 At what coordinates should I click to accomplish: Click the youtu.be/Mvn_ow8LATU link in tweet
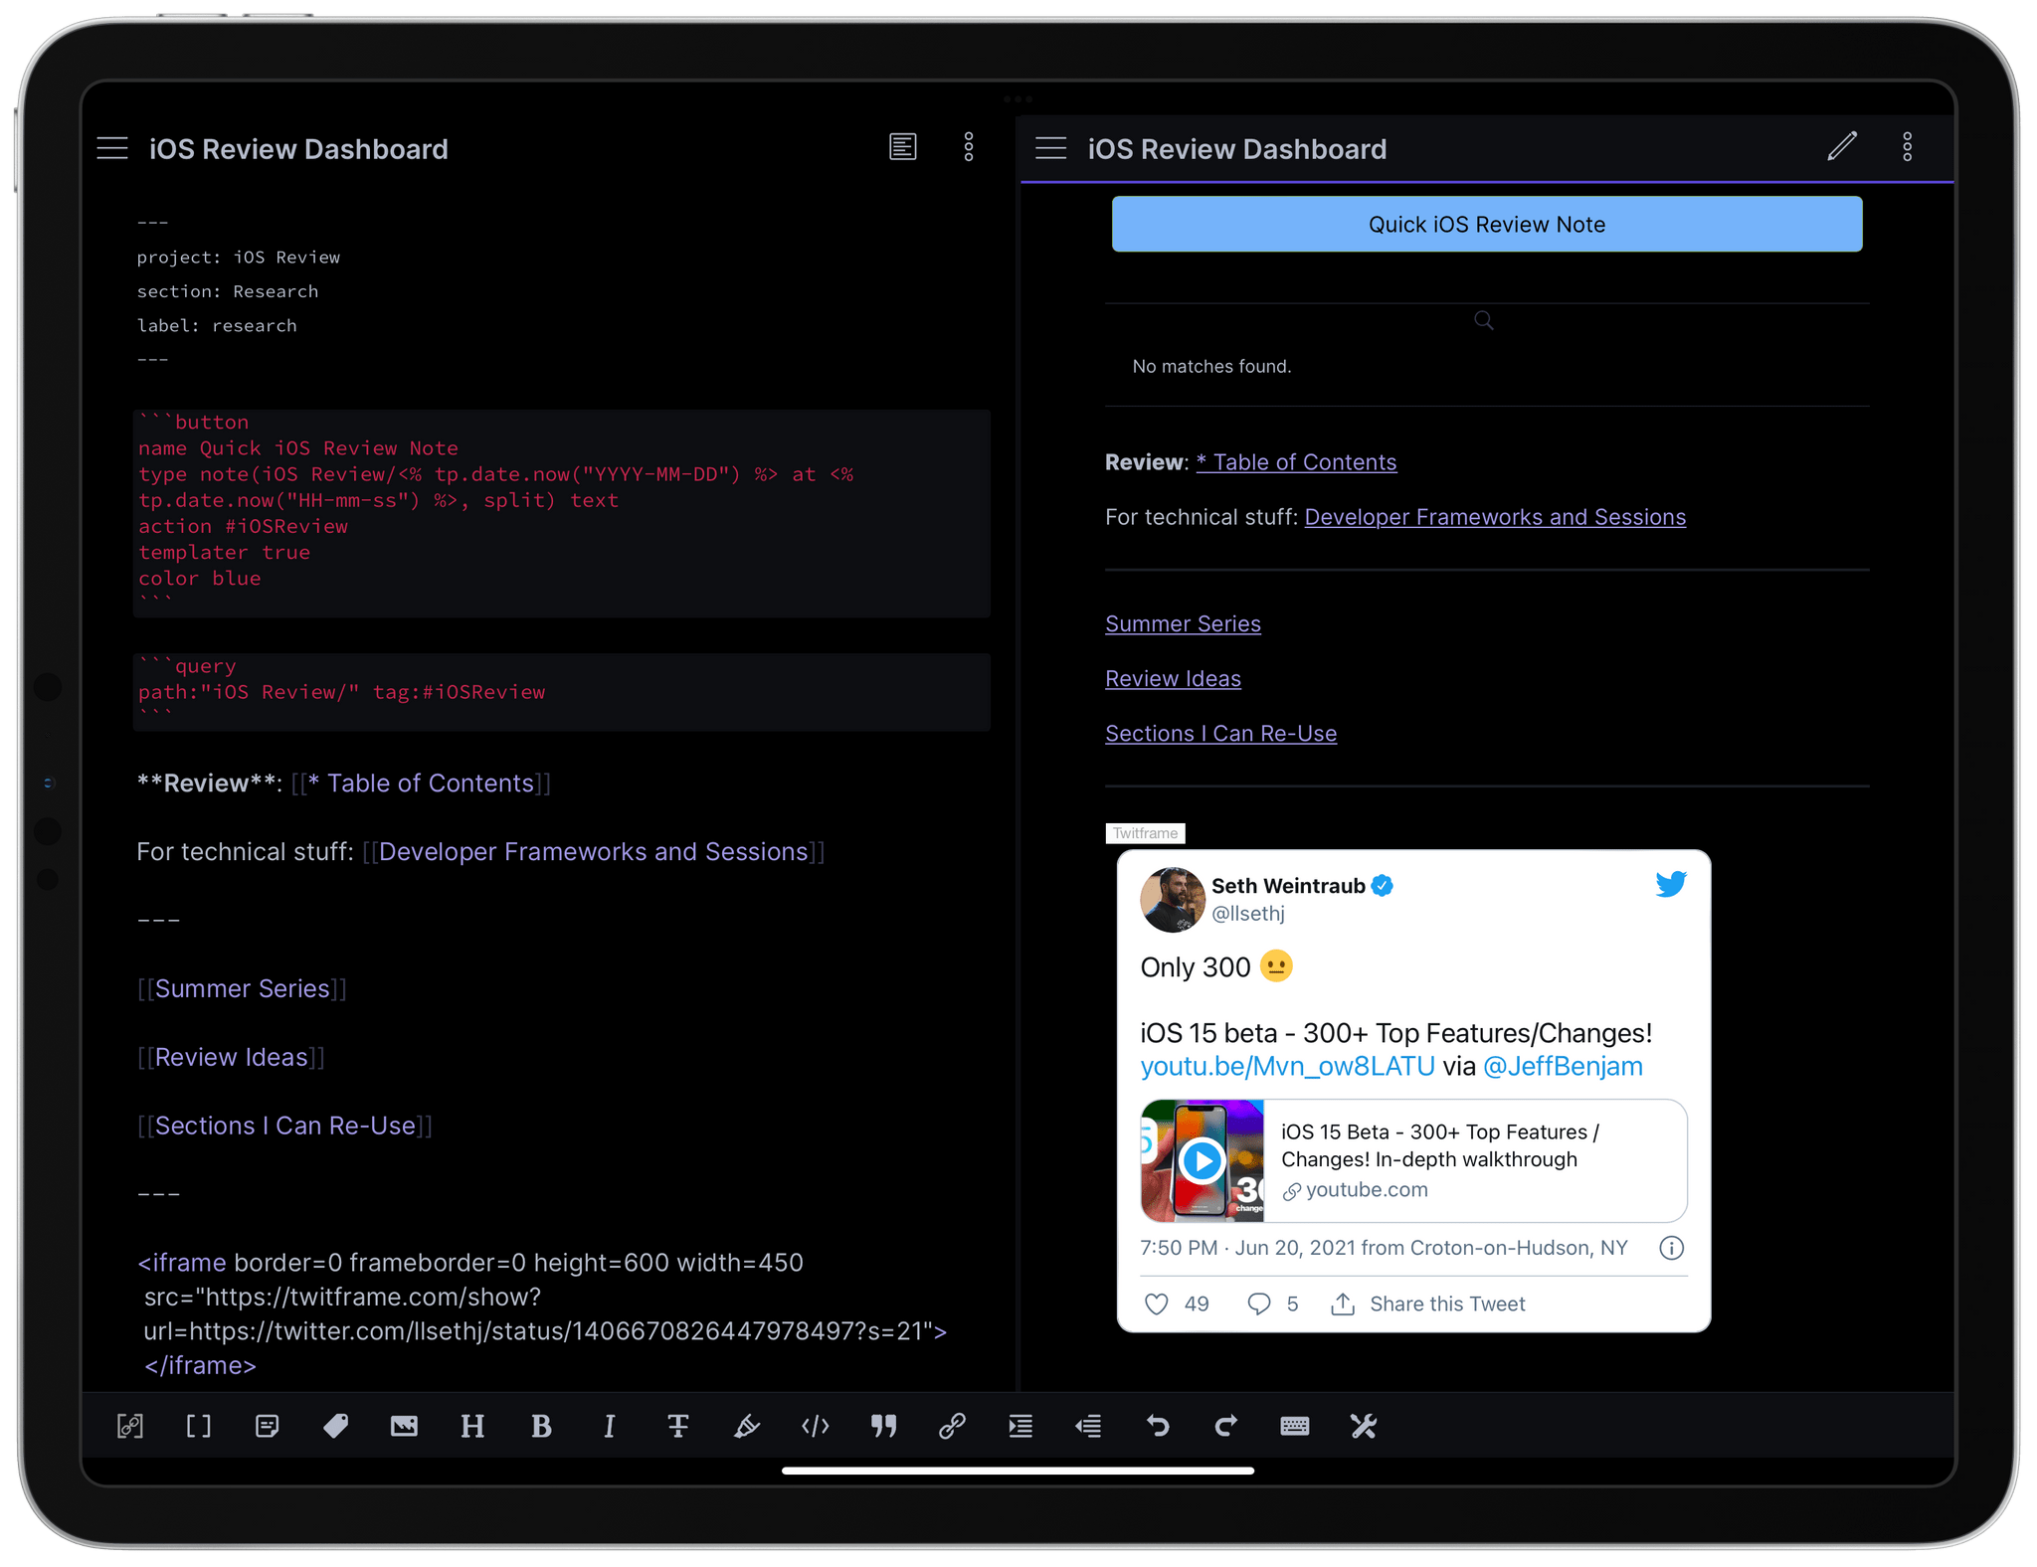(1286, 1066)
